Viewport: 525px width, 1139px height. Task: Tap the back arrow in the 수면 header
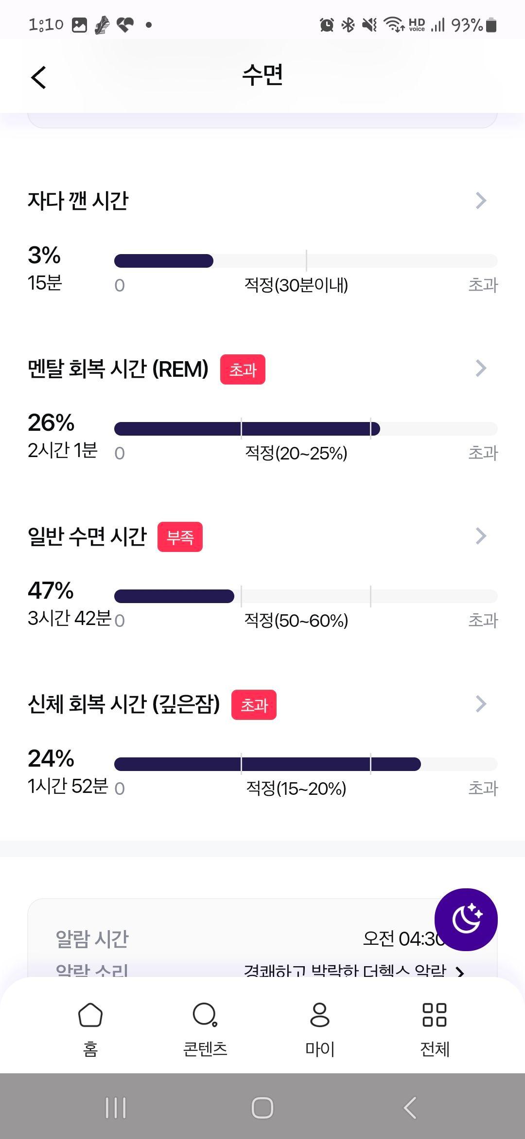[38, 77]
